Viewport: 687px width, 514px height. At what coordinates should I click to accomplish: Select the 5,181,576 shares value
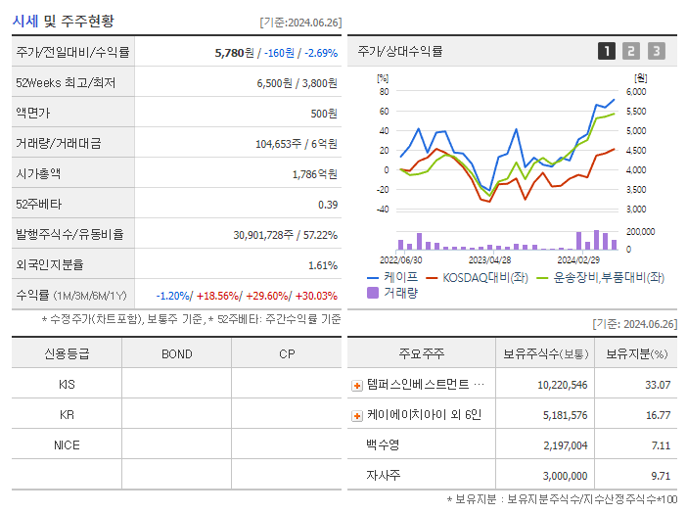566,415
